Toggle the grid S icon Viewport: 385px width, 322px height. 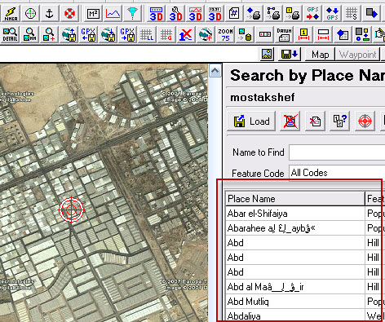352,14
